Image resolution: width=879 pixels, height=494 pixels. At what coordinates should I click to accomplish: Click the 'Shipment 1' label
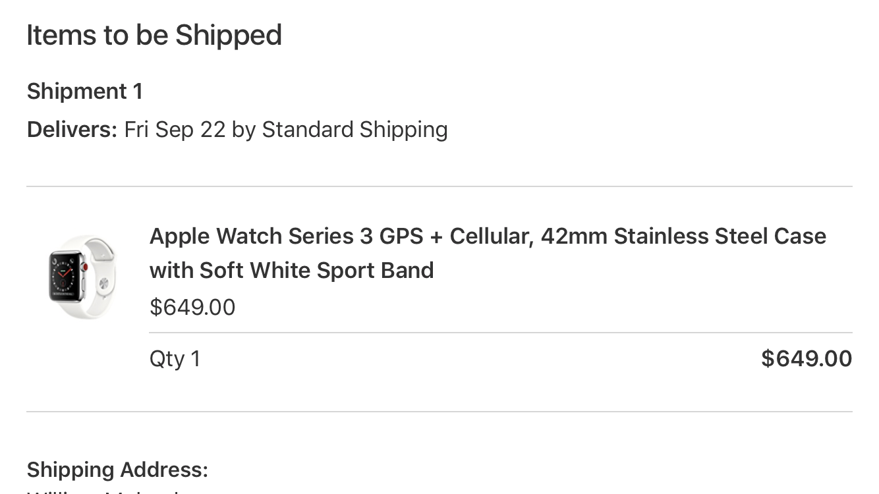[x=85, y=91]
